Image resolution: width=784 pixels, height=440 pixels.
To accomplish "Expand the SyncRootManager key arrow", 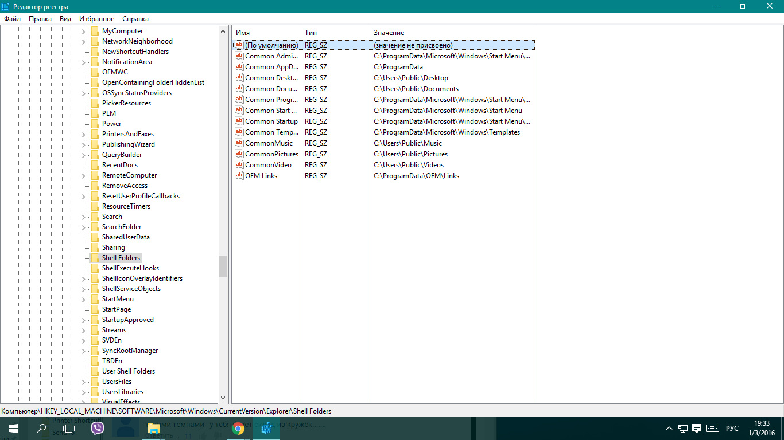I will (83, 351).
